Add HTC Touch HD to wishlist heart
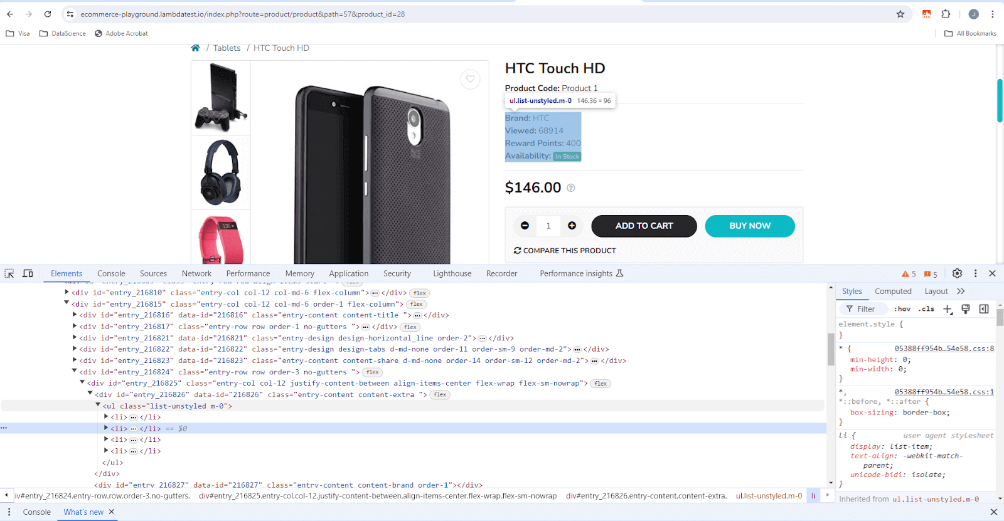This screenshot has height=521, width=1004. click(470, 79)
